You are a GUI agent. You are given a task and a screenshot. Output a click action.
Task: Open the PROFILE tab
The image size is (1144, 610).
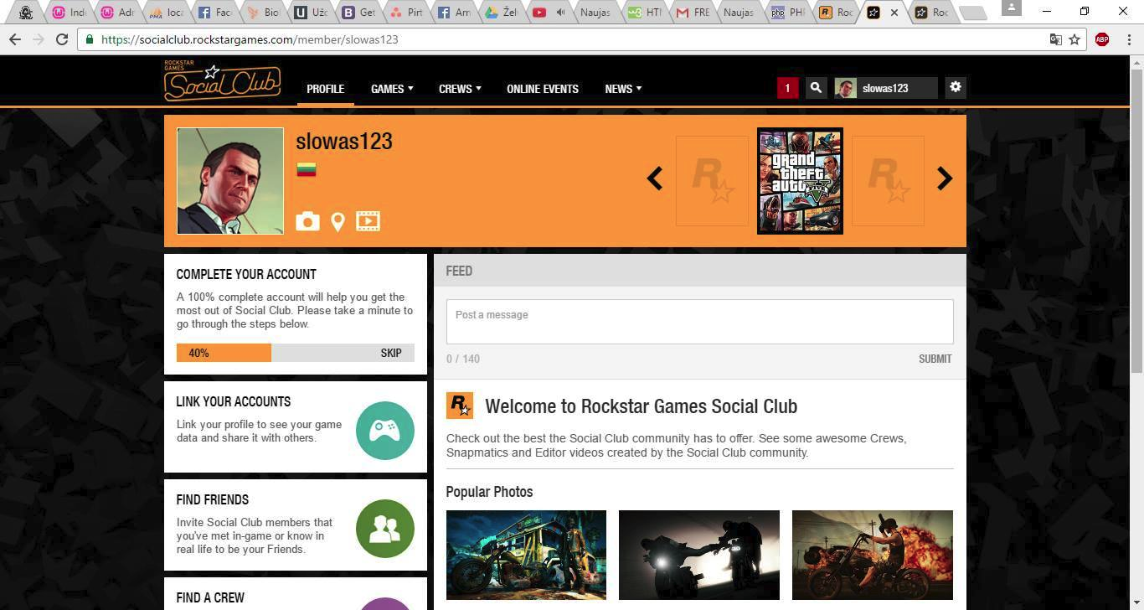tap(326, 89)
